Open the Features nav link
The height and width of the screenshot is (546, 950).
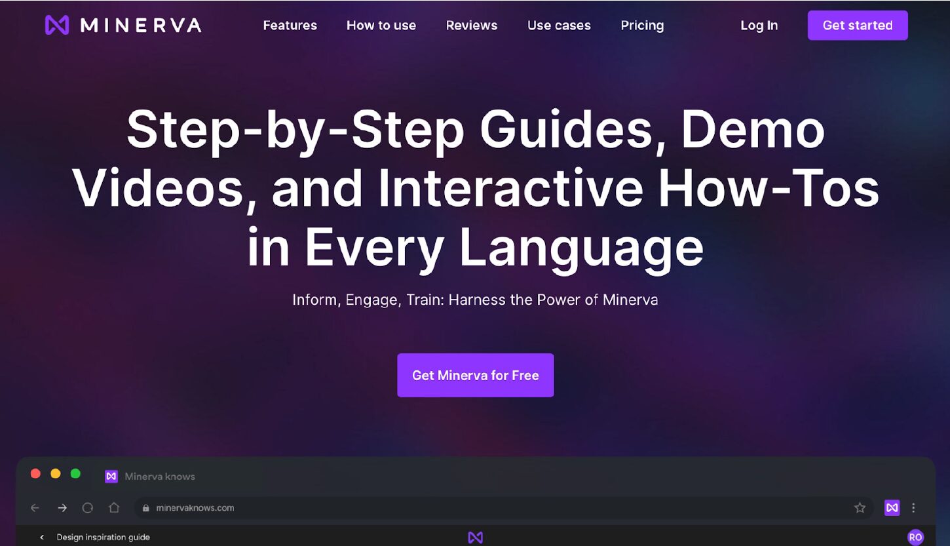(290, 26)
